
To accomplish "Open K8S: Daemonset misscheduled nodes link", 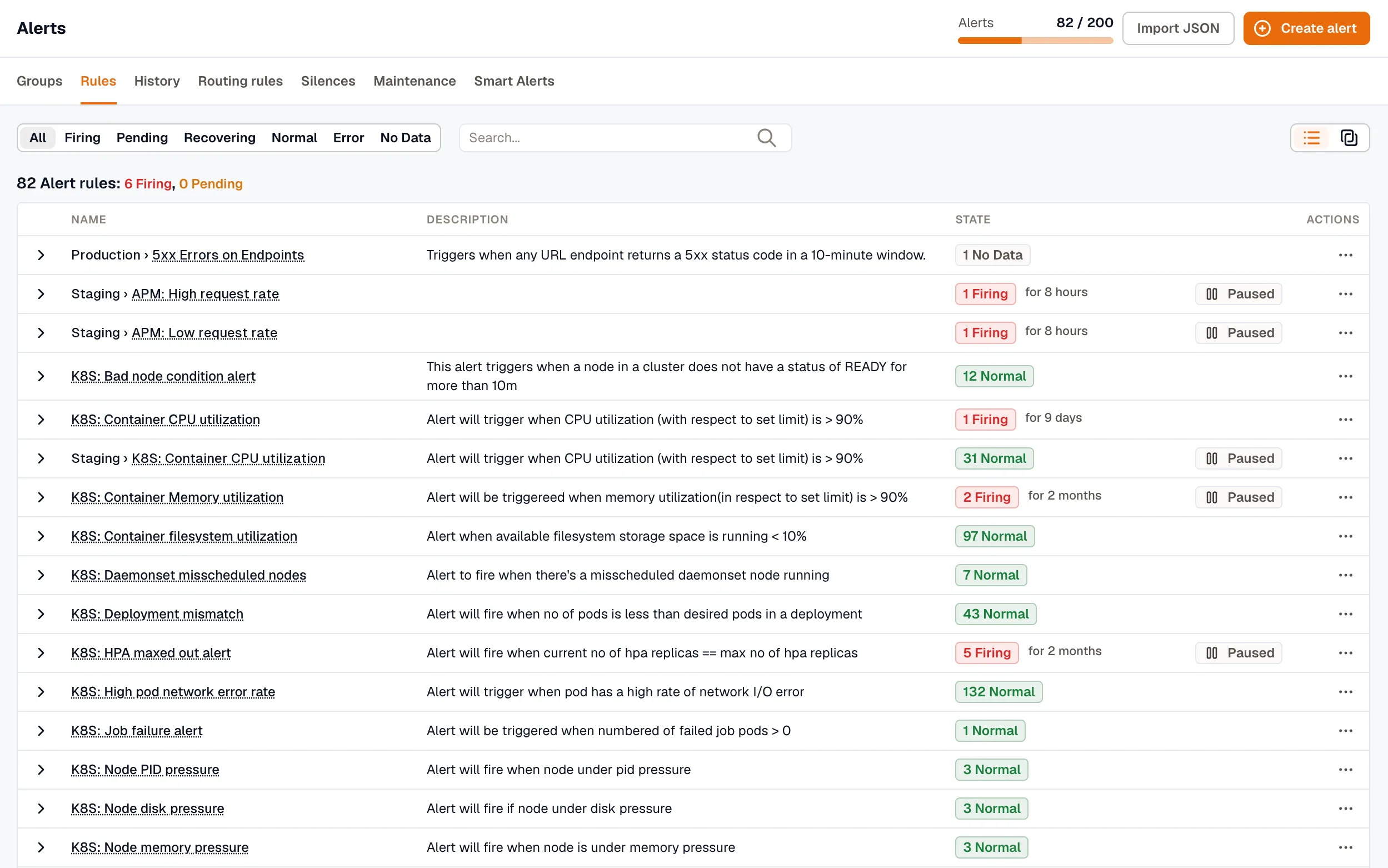I will 188,575.
